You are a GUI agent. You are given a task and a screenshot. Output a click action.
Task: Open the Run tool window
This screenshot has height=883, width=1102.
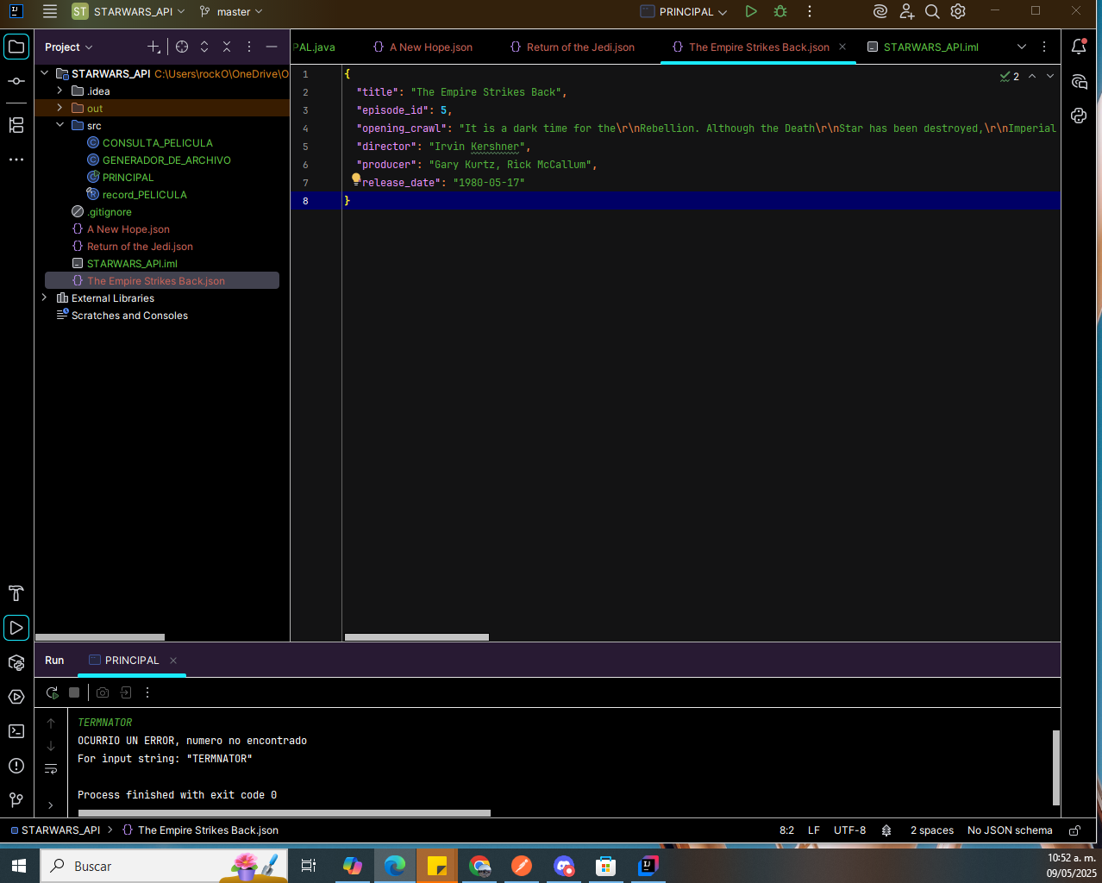point(16,628)
